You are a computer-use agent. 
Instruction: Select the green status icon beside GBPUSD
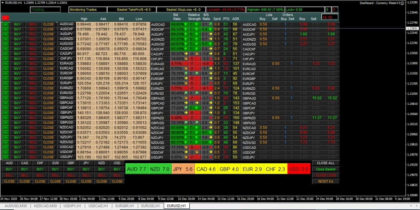(6, 123)
